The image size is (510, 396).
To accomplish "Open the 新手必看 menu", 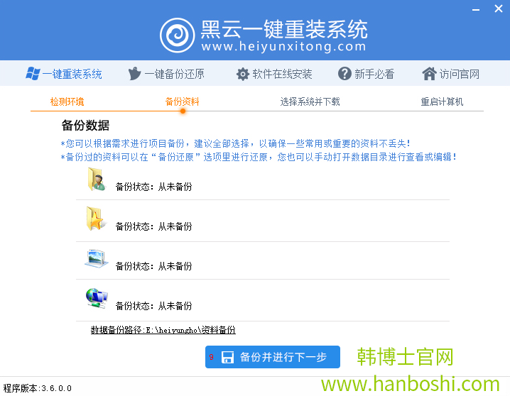I will tap(366, 74).
